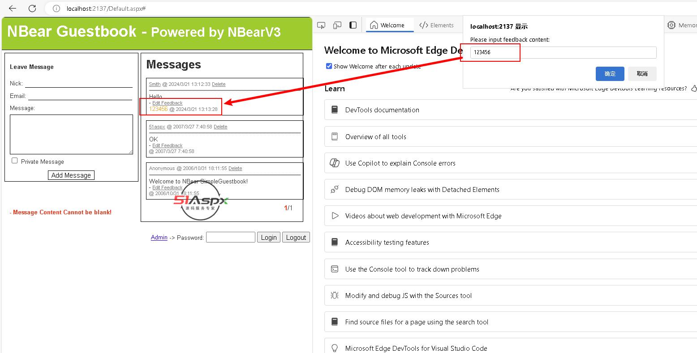Viewport: 697px width, 353px height.
Task: Toggle the DevTools sidebar panel icon
Action: 353,26
